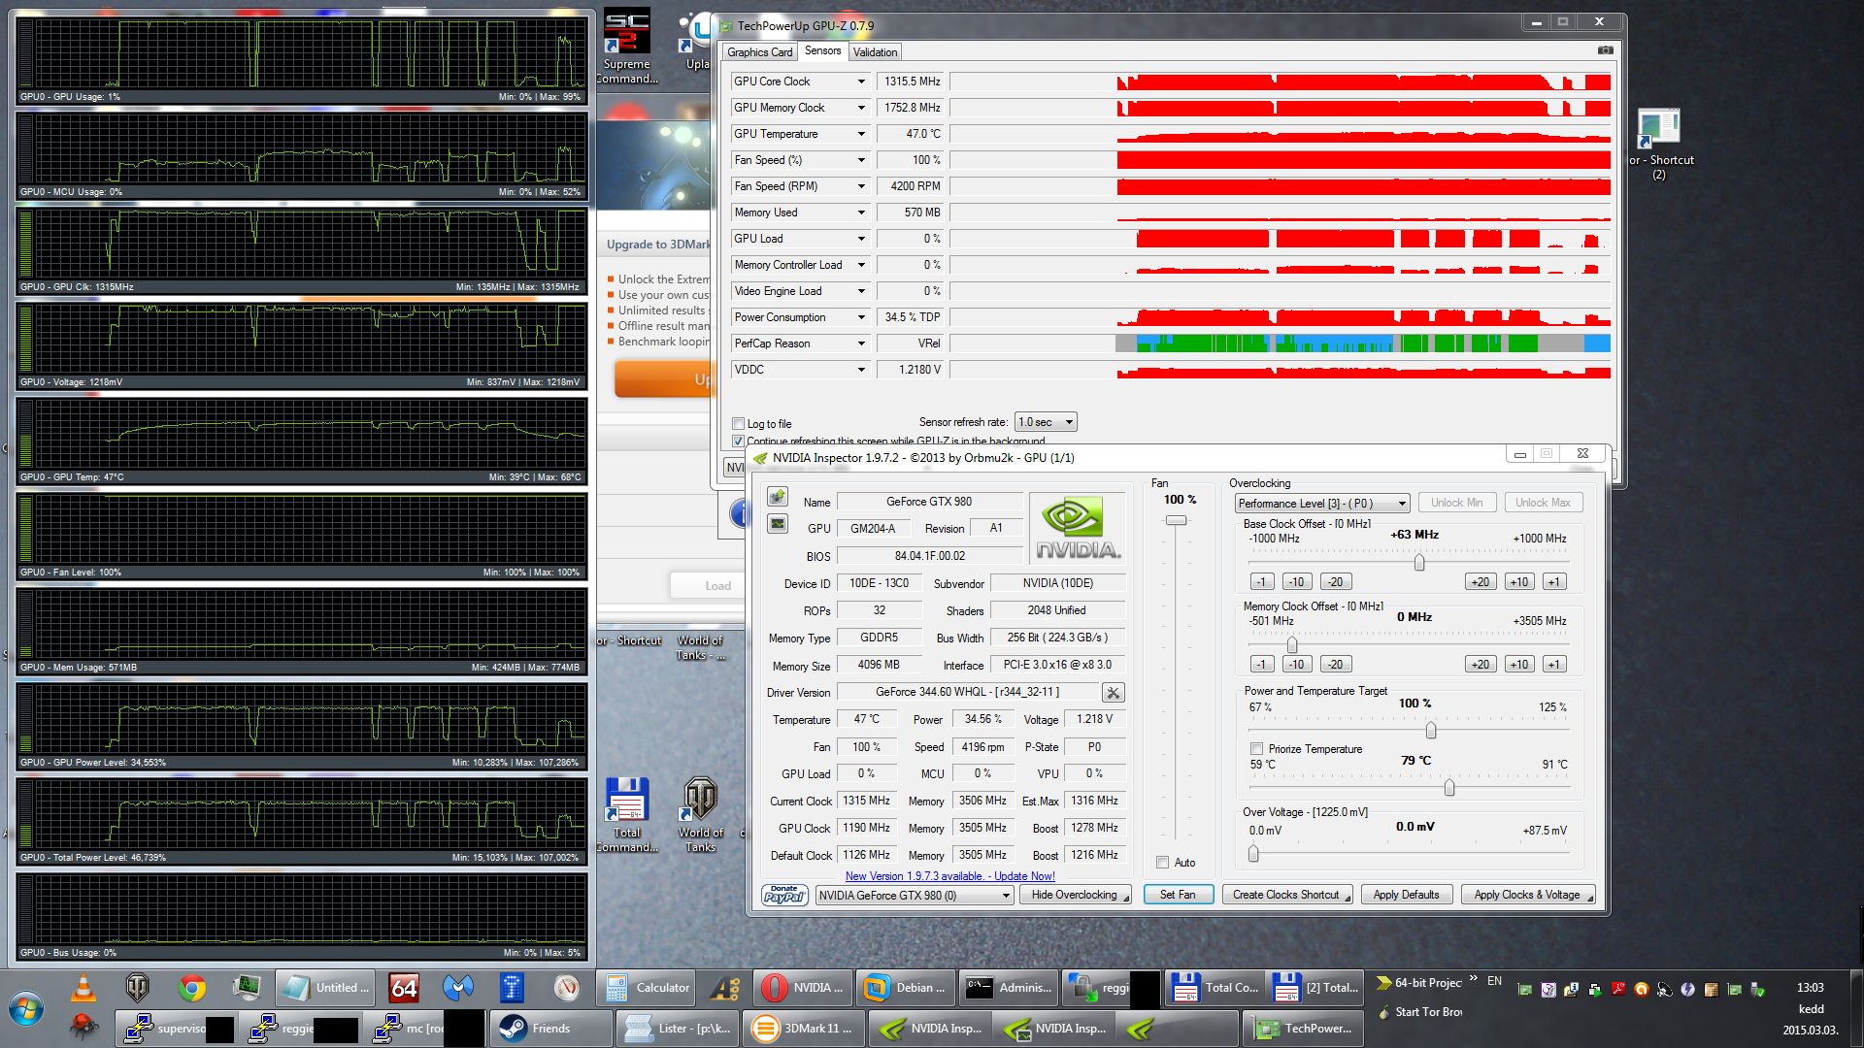Click Memory Clock Offset -20 stepper

(1335, 665)
